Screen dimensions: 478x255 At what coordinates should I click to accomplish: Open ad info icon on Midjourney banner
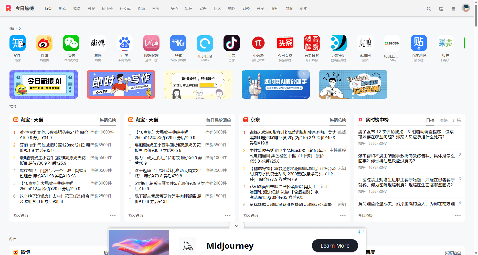tap(359, 232)
